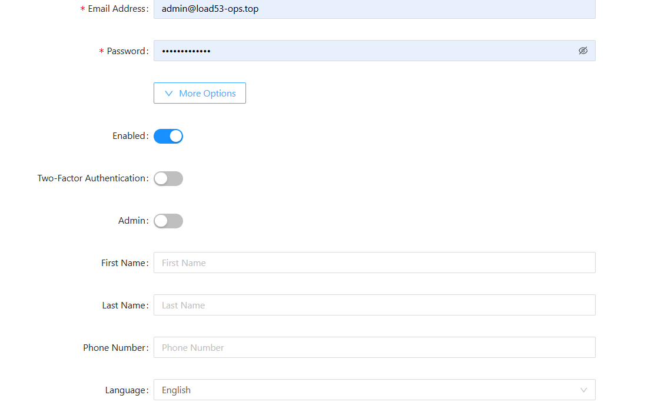This screenshot has height=415, width=651.
Task: Turn on Two-Factor Authentication switch
Action: point(168,178)
